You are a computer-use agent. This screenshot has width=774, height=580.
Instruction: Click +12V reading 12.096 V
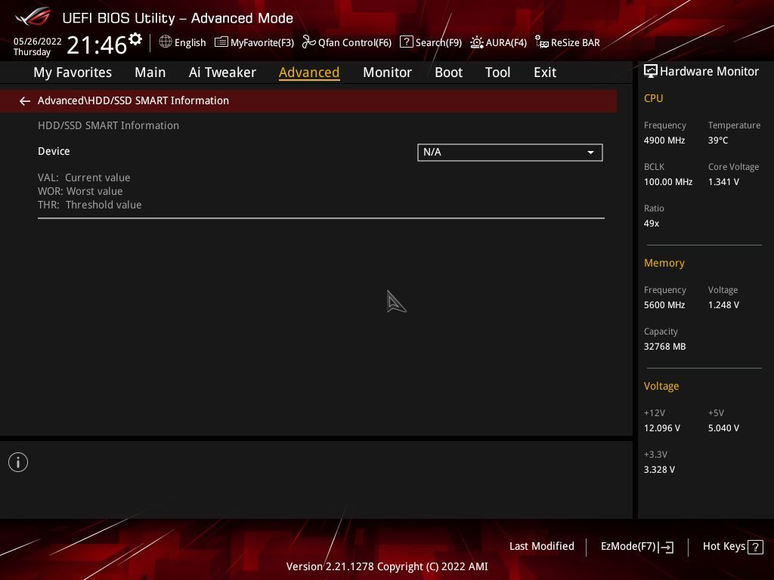click(661, 428)
